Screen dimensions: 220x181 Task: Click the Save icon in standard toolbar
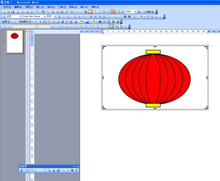13,12
